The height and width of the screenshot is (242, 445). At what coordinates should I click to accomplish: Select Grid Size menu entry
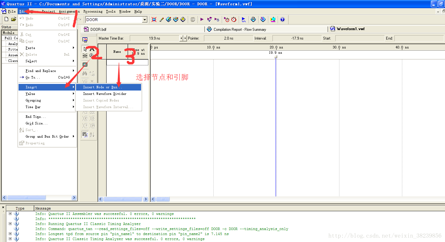point(47,123)
